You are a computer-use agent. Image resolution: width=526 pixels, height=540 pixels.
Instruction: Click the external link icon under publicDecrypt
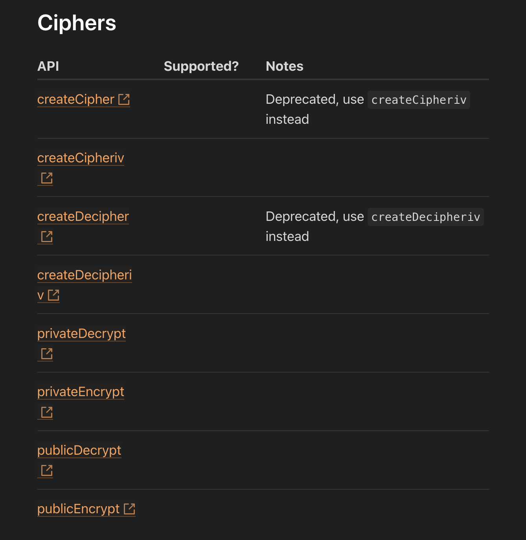click(47, 470)
